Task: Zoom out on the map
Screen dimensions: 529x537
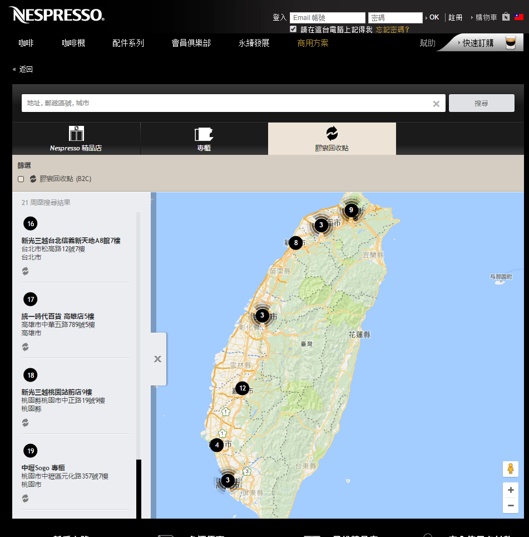Action: click(511, 505)
